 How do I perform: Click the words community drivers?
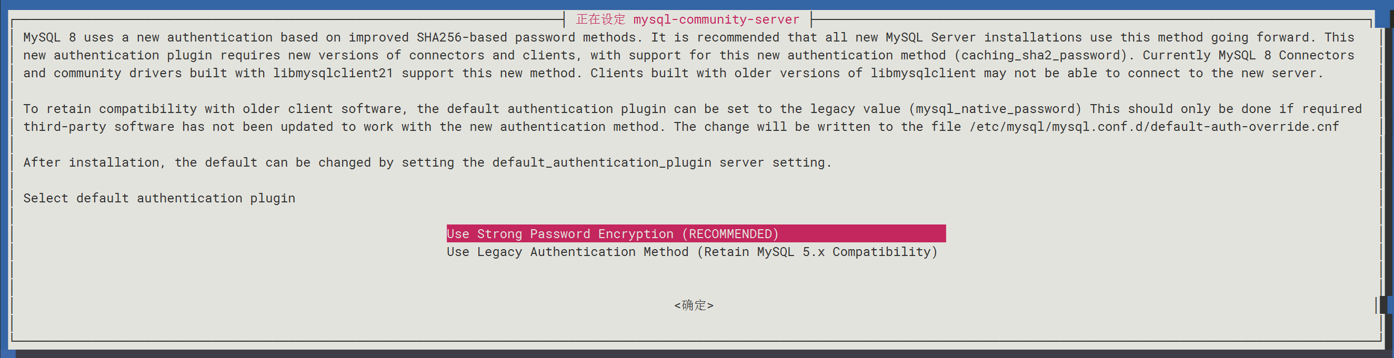117,73
